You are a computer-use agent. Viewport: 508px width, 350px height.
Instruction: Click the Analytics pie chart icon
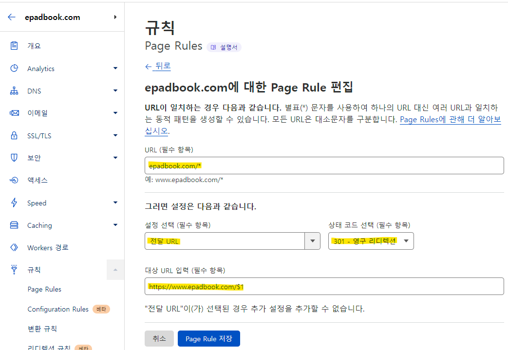[x=14, y=69]
